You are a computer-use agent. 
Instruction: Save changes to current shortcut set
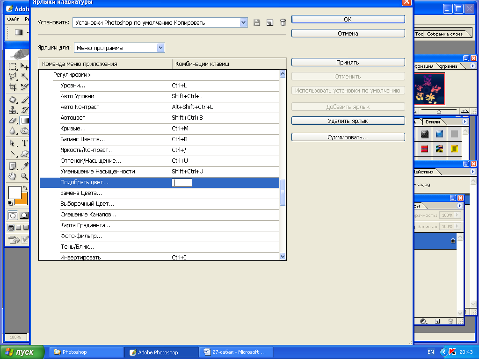tap(257, 22)
